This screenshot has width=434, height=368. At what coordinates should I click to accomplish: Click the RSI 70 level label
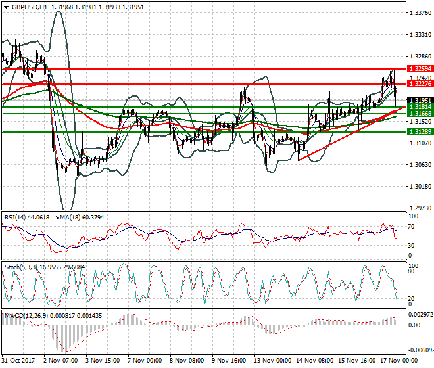(x=412, y=227)
